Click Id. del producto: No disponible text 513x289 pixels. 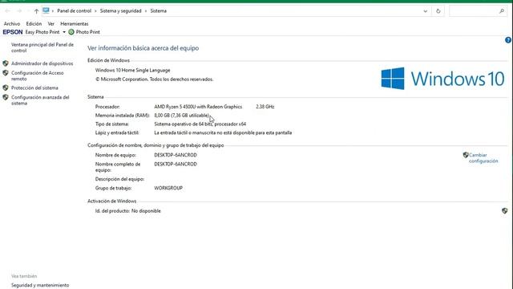(x=128, y=211)
